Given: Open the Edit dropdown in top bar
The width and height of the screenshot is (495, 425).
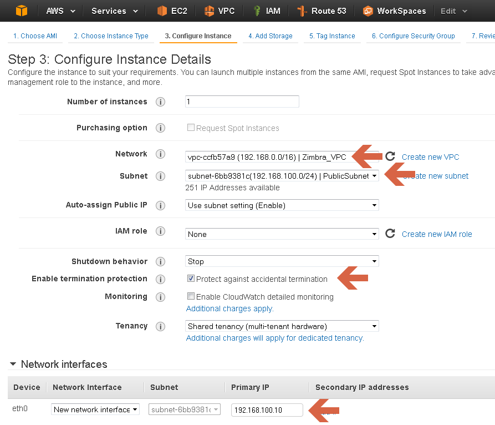Looking at the screenshot, I should click(453, 11).
